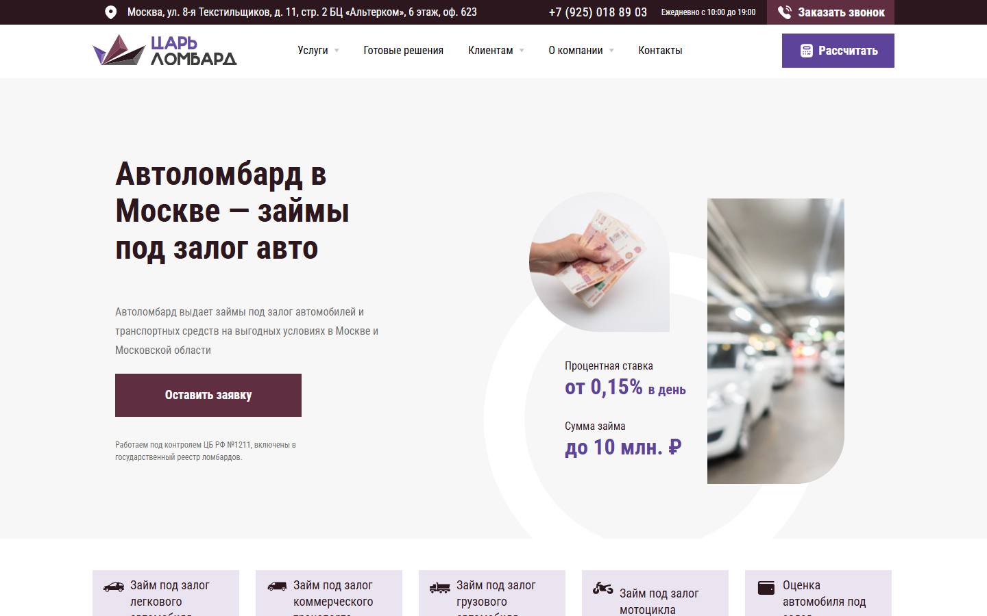Click the до 10 млн. ₽ loan amount
This screenshot has width=987, height=616.
point(623,448)
